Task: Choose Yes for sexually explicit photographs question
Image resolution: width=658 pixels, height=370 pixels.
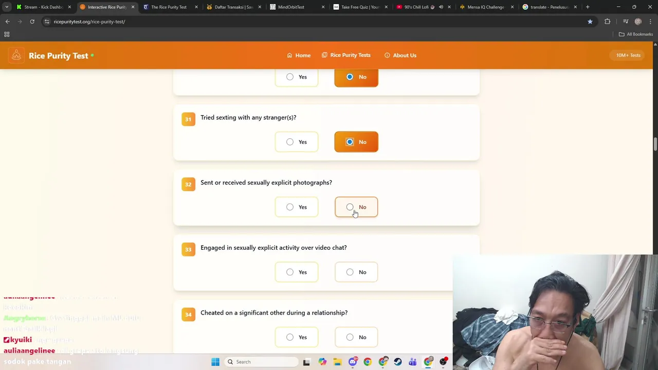Action: click(297, 207)
